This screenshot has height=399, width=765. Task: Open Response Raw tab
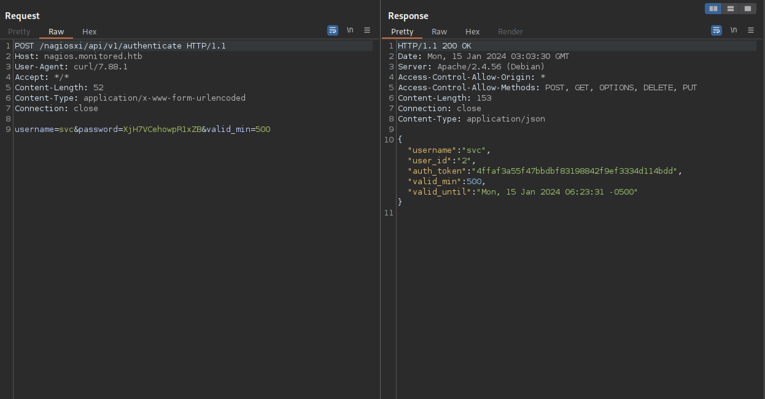click(x=439, y=32)
